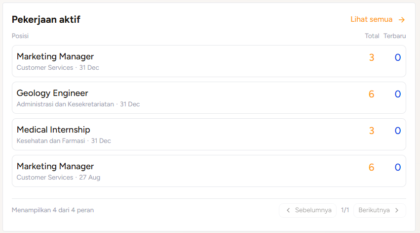The width and height of the screenshot is (420, 233).
Task: Select the Total column header
Action: [x=372, y=36]
